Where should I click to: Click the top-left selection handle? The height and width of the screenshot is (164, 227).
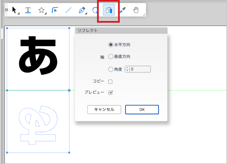7,28
